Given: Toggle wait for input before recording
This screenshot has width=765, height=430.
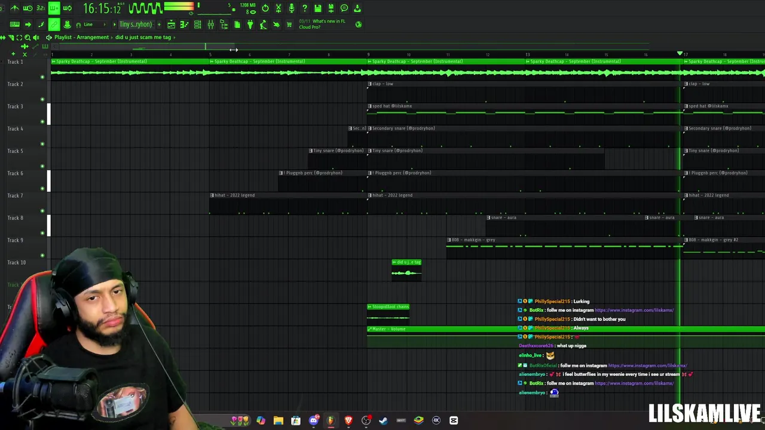Looking at the screenshot, I should pyautogui.click(x=27, y=8).
